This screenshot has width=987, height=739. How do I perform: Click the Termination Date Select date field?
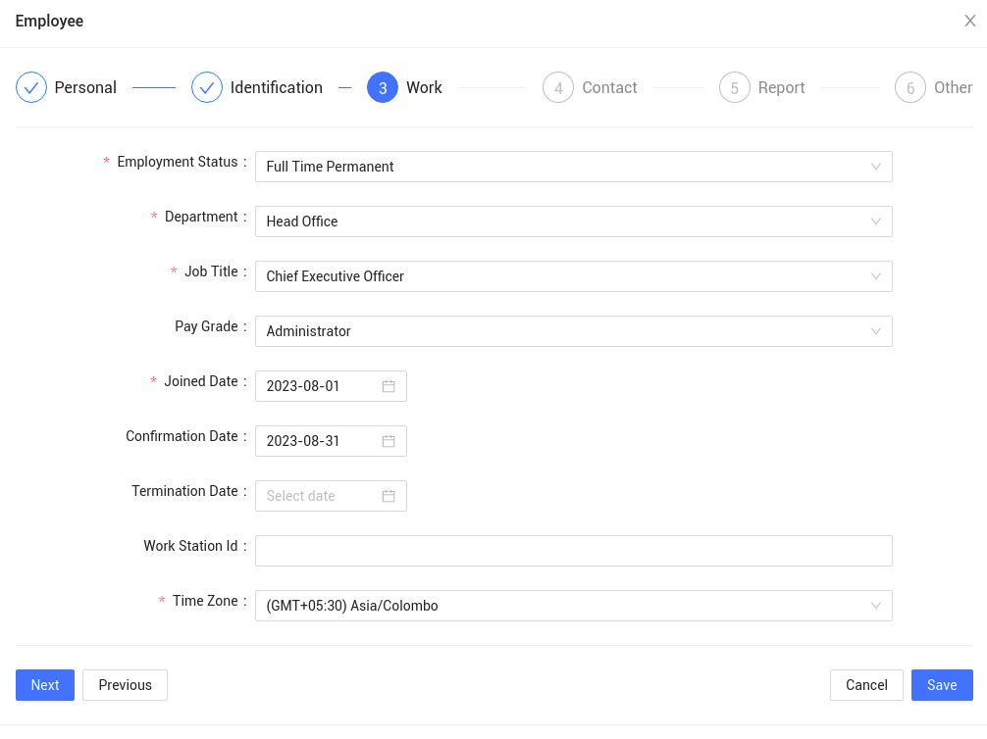pos(331,496)
